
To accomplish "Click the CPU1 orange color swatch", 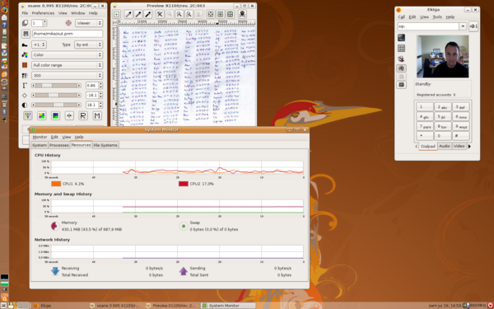I will click(x=56, y=184).
